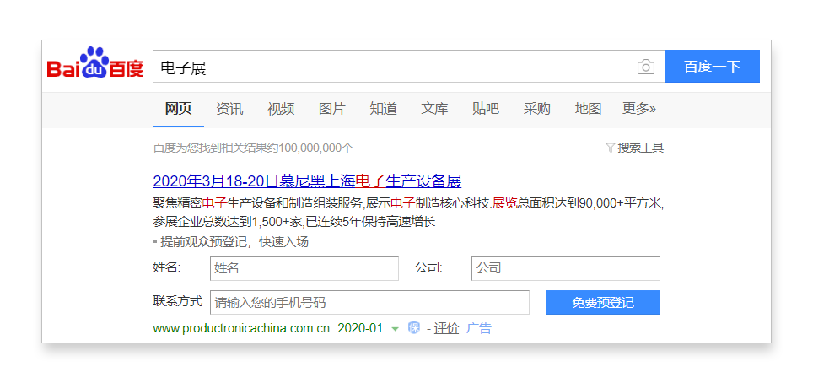This screenshot has width=813, height=383.
Task: Click the Baidu logo
Action: point(95,63)
